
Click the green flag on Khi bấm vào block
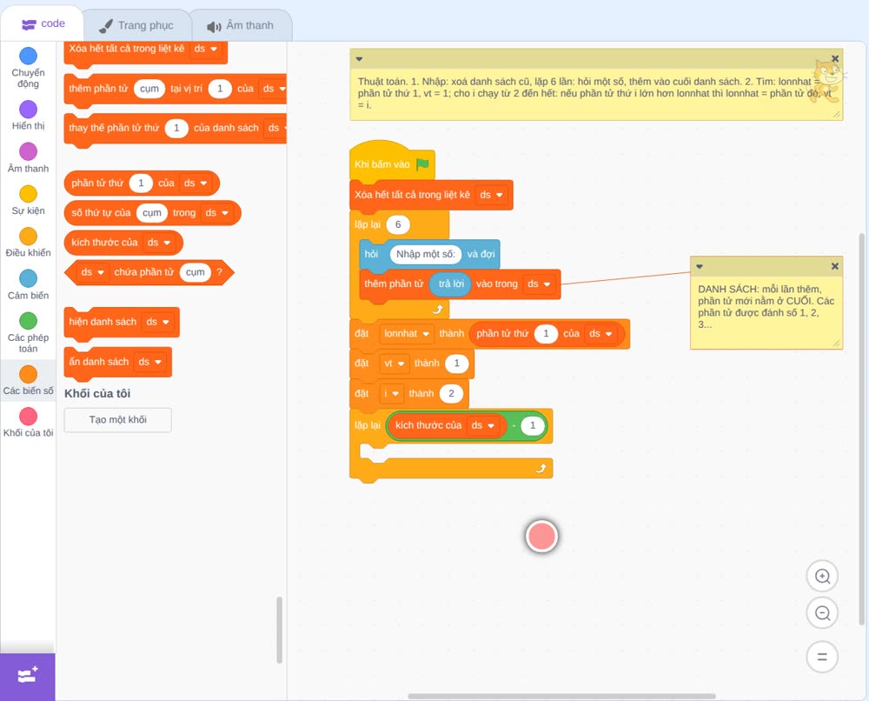(422, 164)
